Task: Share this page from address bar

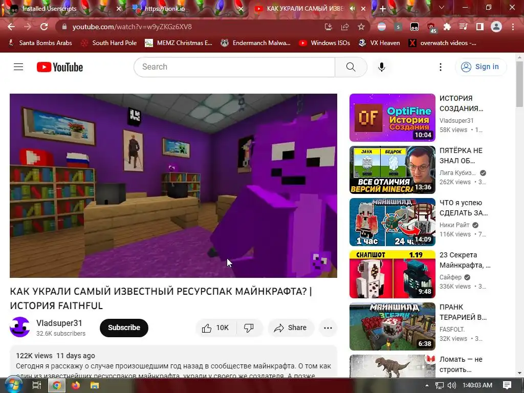Action: [x=345, y=27]
